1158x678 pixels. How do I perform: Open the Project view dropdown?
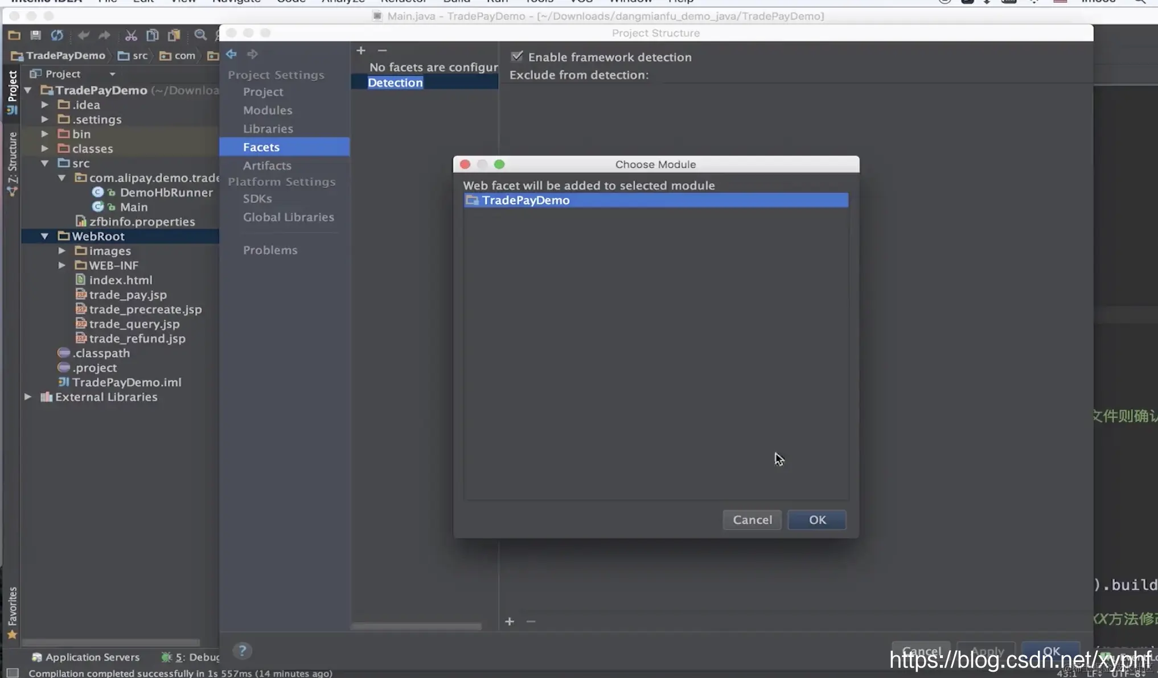click(x=112, y=74)
